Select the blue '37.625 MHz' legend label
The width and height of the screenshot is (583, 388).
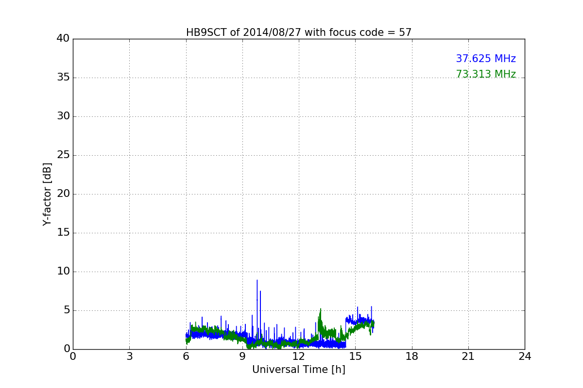click(486, 59)
